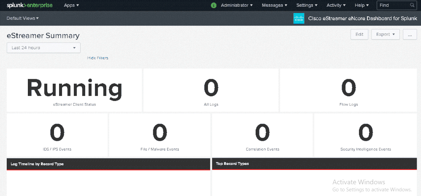Click the Hide Filters link
This screenshot has width=421, height=196.
tap(98, 58)
